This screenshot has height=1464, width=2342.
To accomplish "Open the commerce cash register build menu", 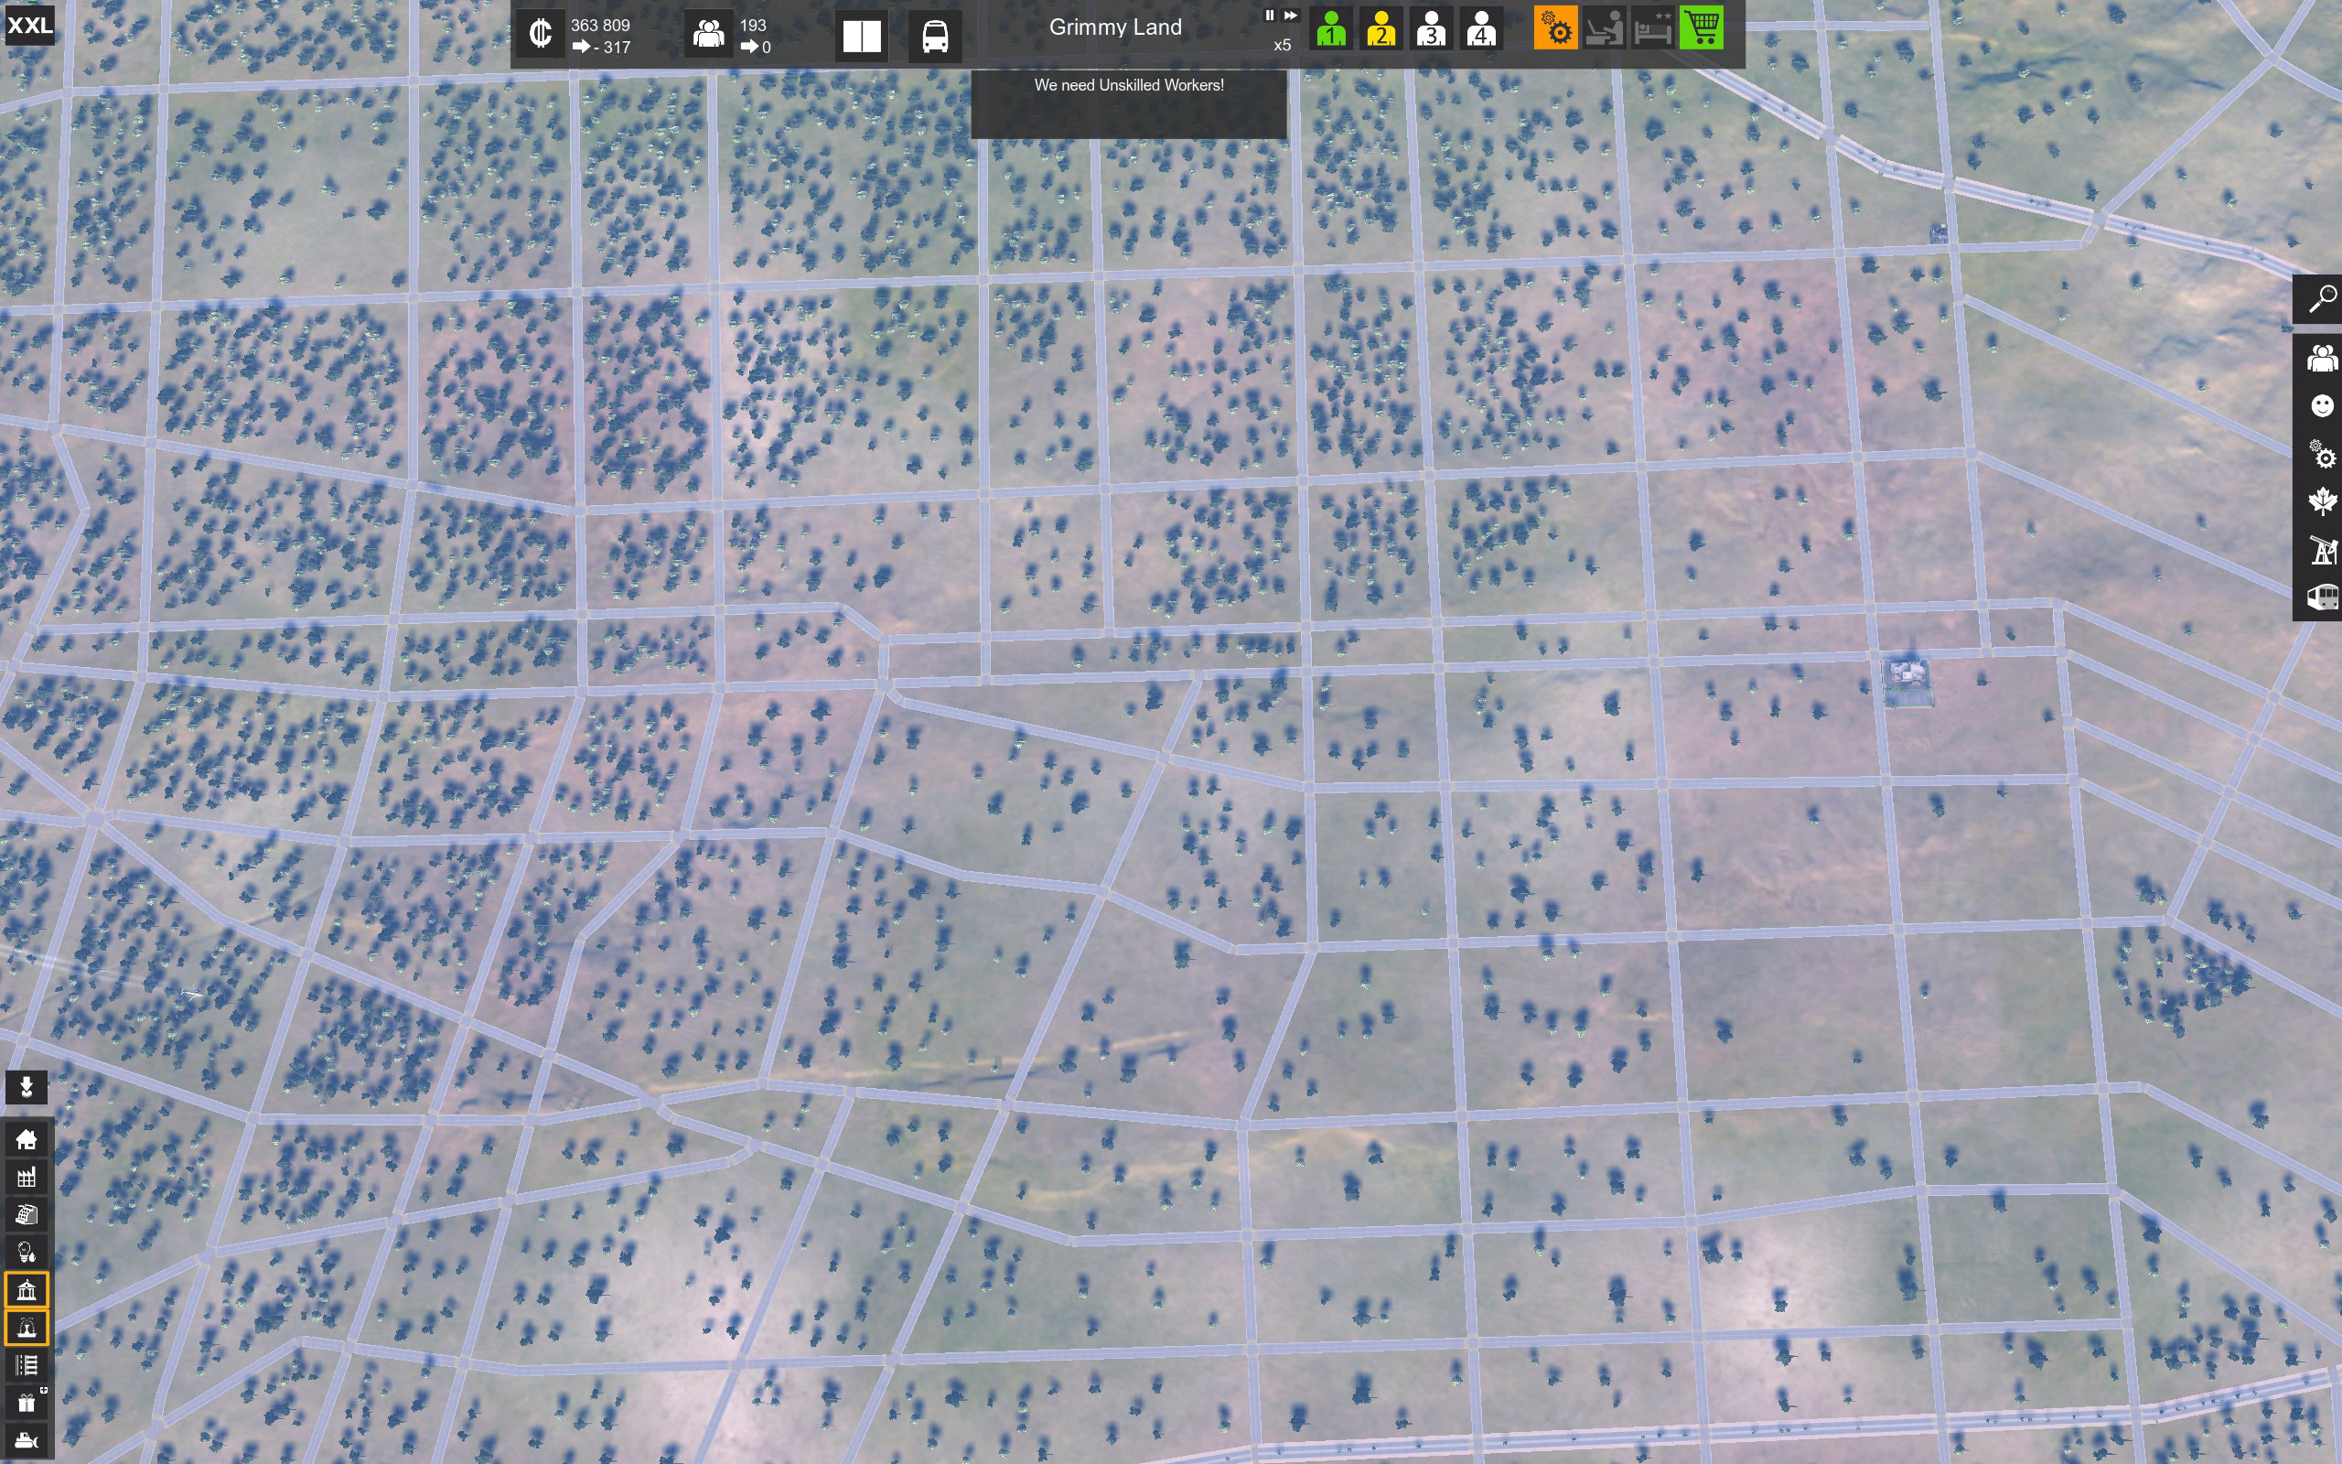I will pos(27,1214).
